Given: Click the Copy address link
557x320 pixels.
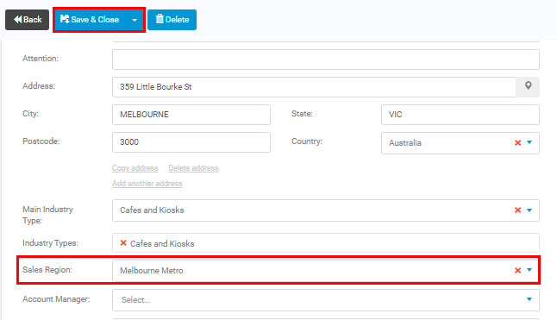Looking at the screenshot, I should [x=135, y=168].
